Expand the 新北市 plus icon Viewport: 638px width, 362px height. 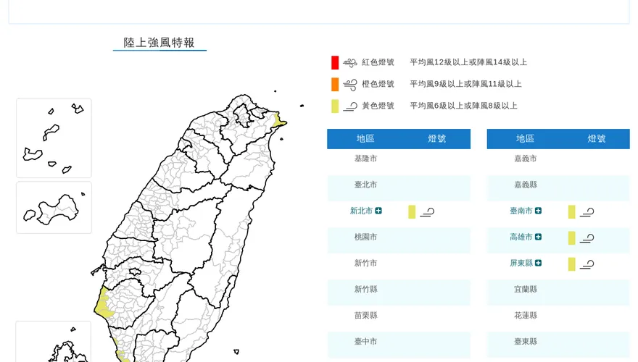click(378, 211)
